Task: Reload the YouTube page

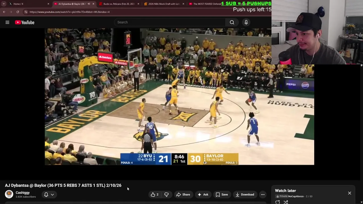Action: [x=18, y=12]
